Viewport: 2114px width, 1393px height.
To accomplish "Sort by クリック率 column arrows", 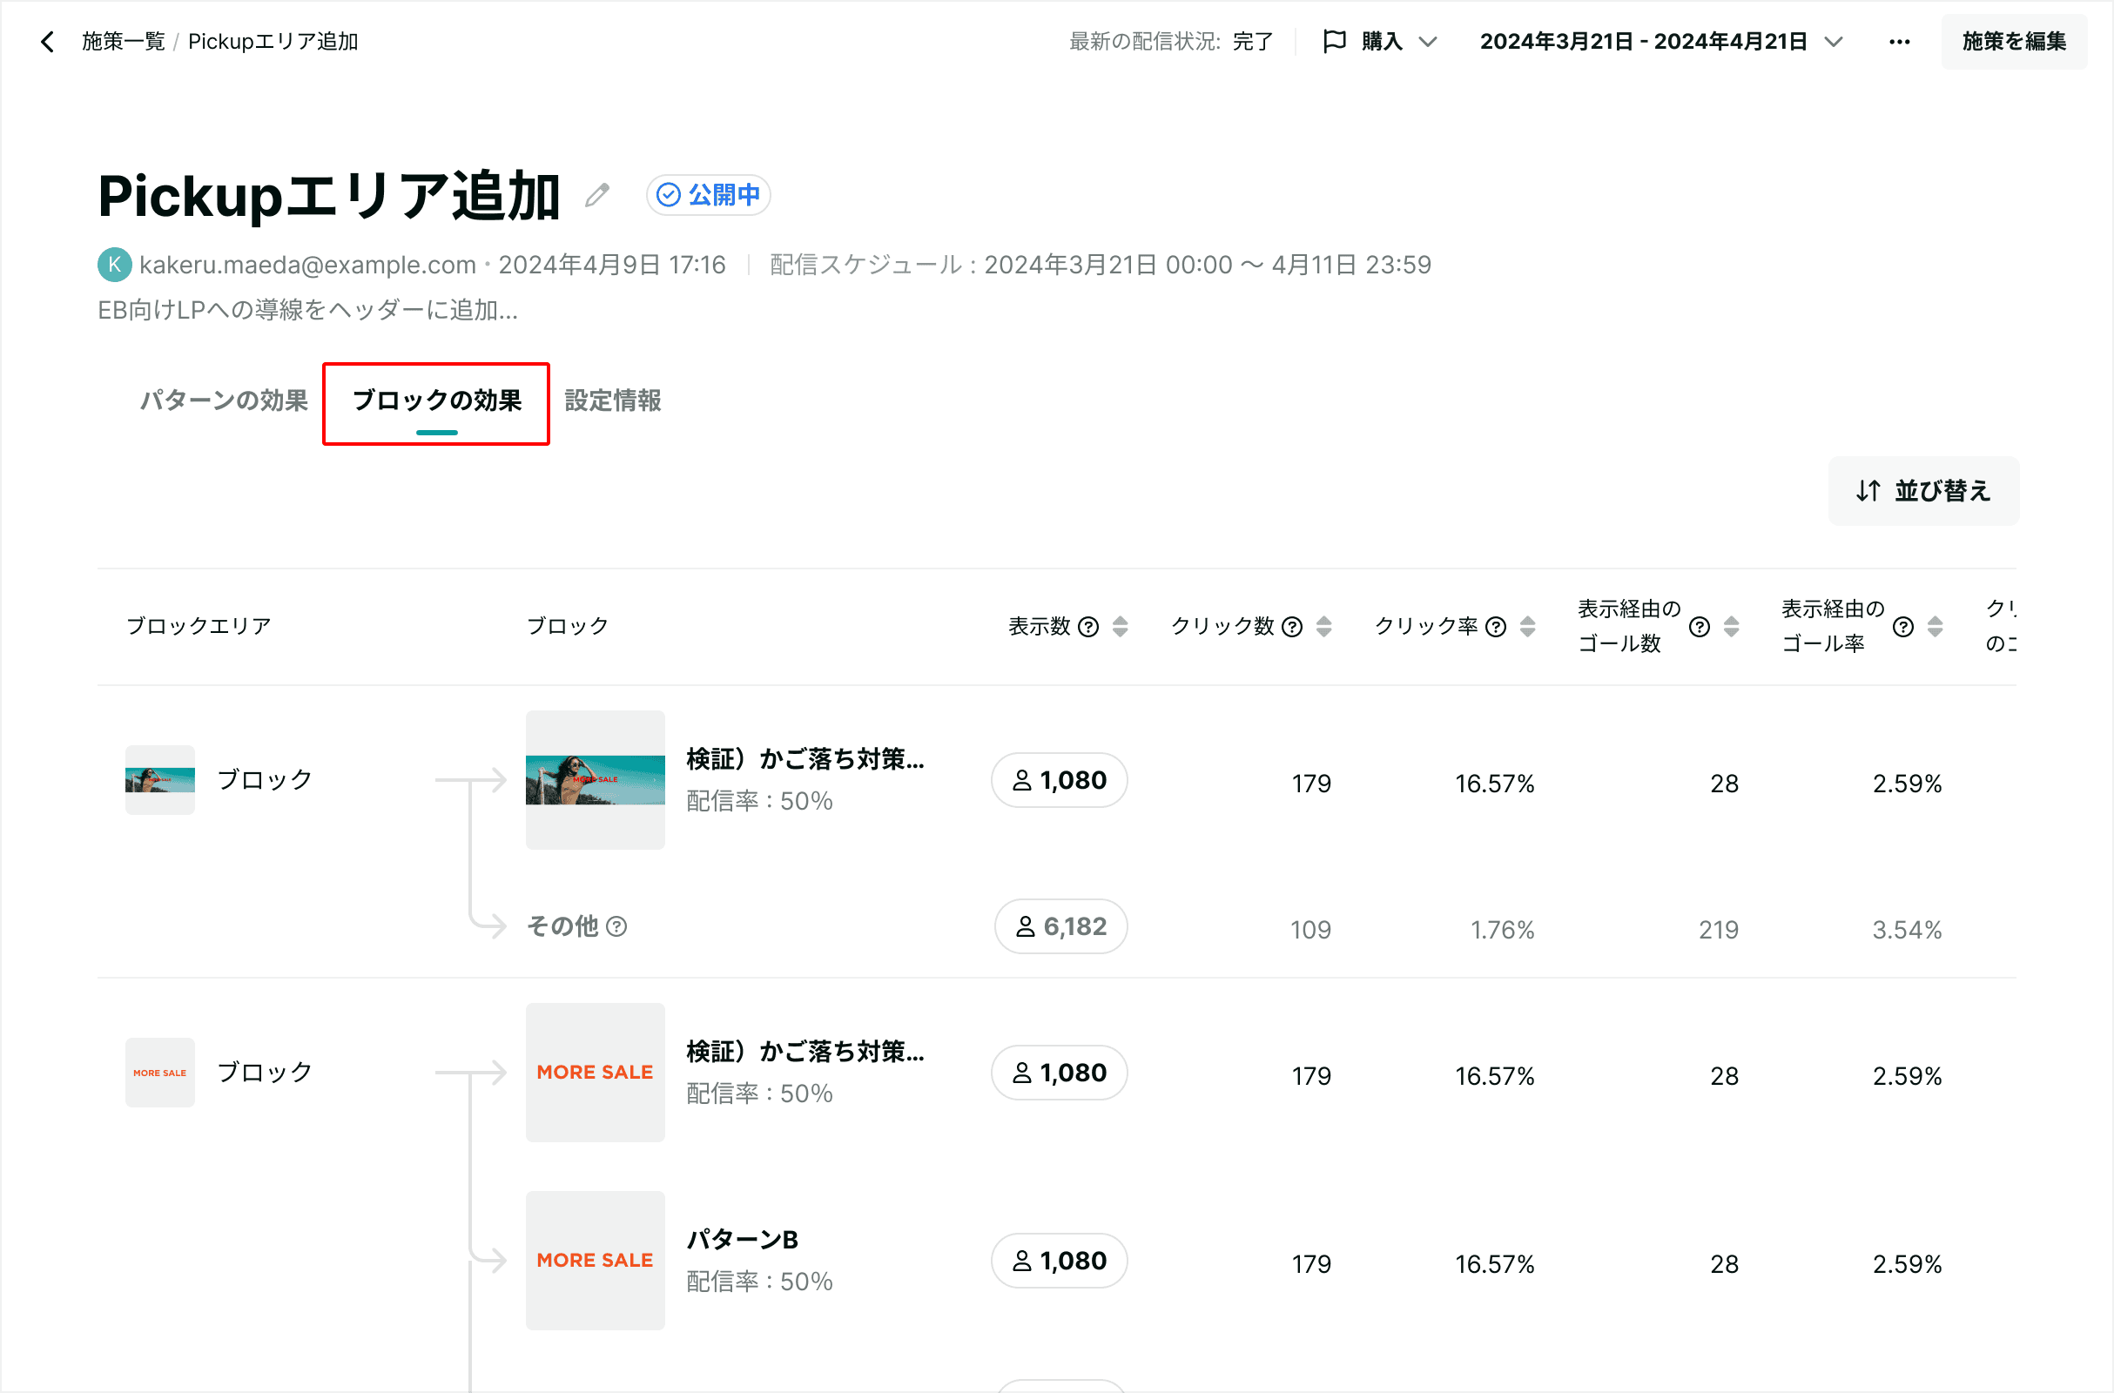I will tap(1528, 627).
